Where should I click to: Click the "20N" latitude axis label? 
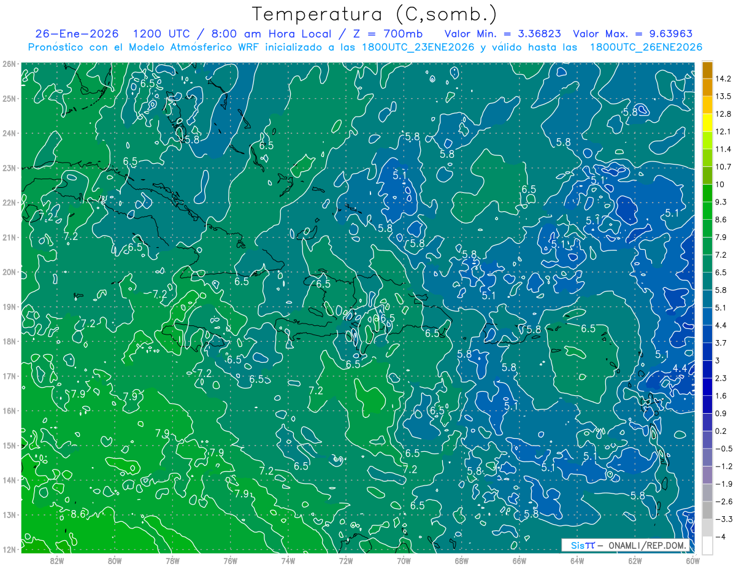click(x=9, y=272)
